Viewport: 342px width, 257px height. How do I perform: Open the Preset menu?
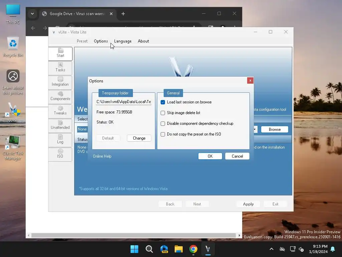(x=82, y=41)
